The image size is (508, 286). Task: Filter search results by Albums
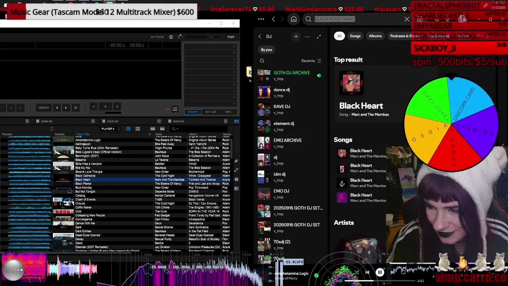pyautogui.click(x=375, y=36)
